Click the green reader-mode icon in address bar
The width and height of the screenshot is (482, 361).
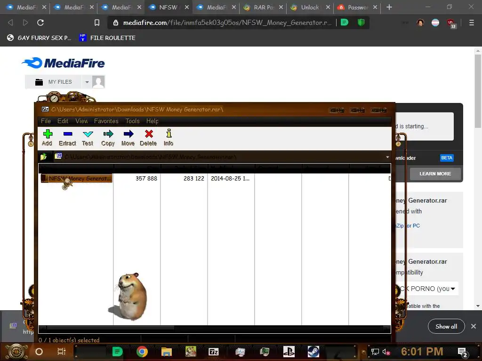pyautogui.click(x=344, y=23)
